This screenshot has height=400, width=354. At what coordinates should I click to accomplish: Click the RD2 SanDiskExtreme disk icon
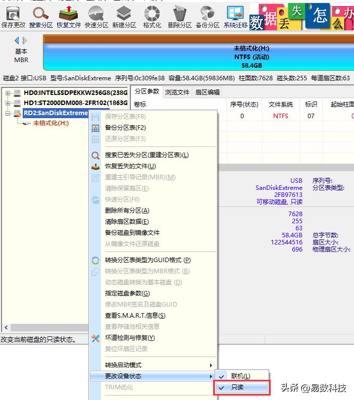click(17, 113)
